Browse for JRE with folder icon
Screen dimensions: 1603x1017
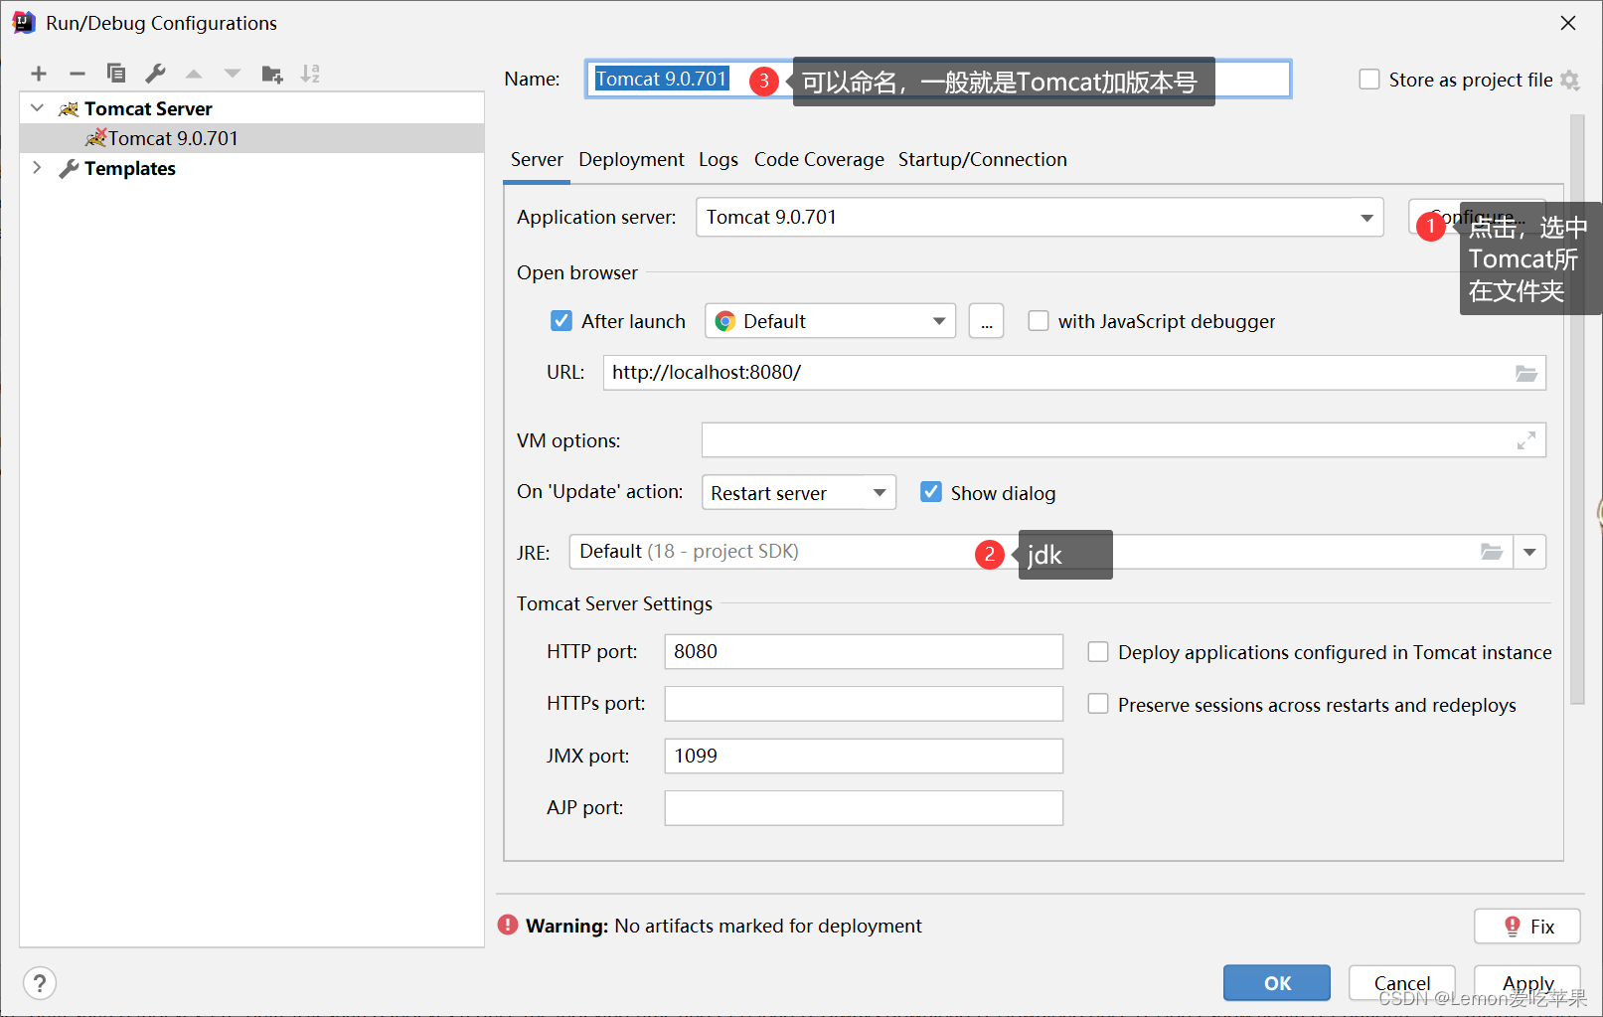pos(1492,552)
